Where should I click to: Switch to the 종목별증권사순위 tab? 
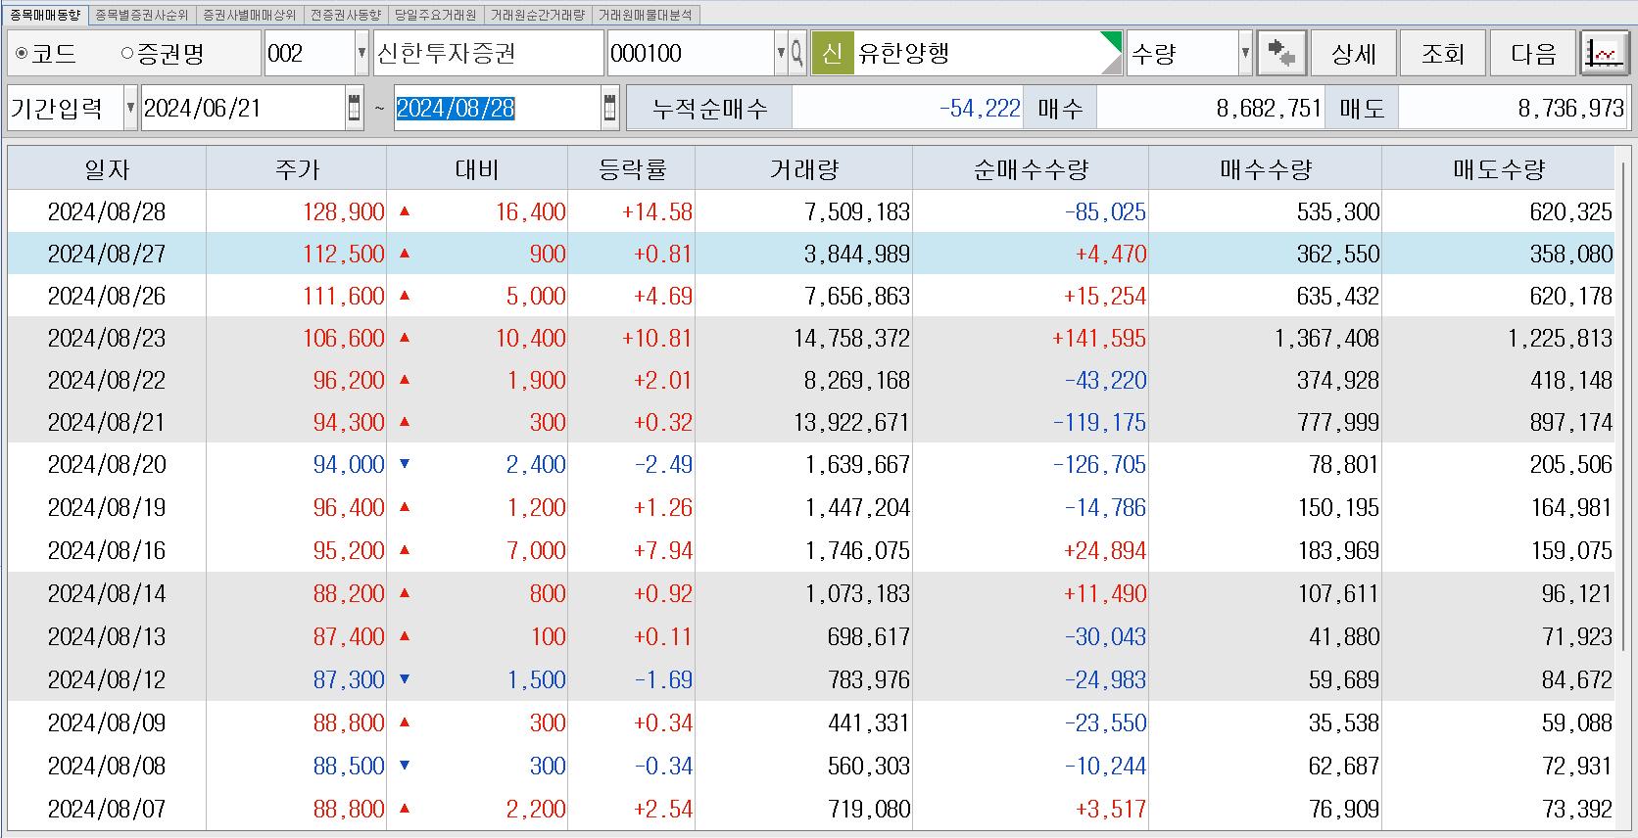click(x=141, y=15)
